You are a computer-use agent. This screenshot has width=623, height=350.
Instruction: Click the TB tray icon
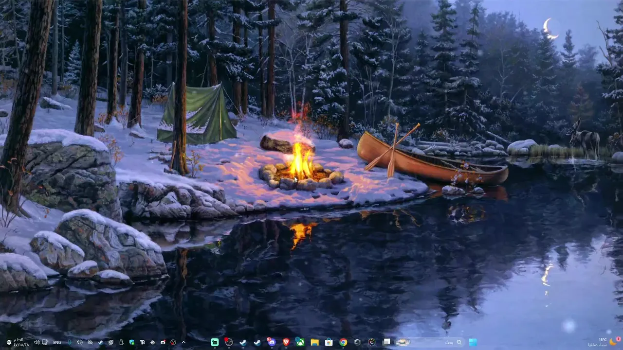click(143, 342)
